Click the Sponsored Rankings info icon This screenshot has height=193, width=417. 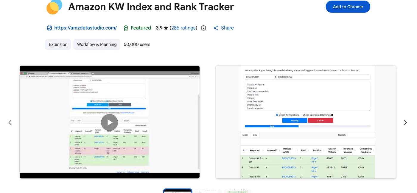point(332,115)
